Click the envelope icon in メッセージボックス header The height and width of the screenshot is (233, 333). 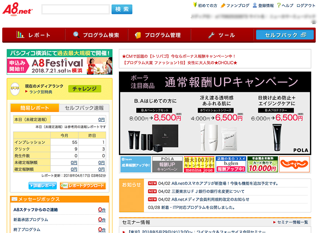[14, 199]
